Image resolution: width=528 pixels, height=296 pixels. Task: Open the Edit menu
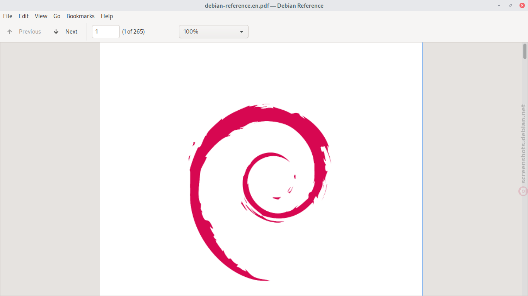coord(24,16)
